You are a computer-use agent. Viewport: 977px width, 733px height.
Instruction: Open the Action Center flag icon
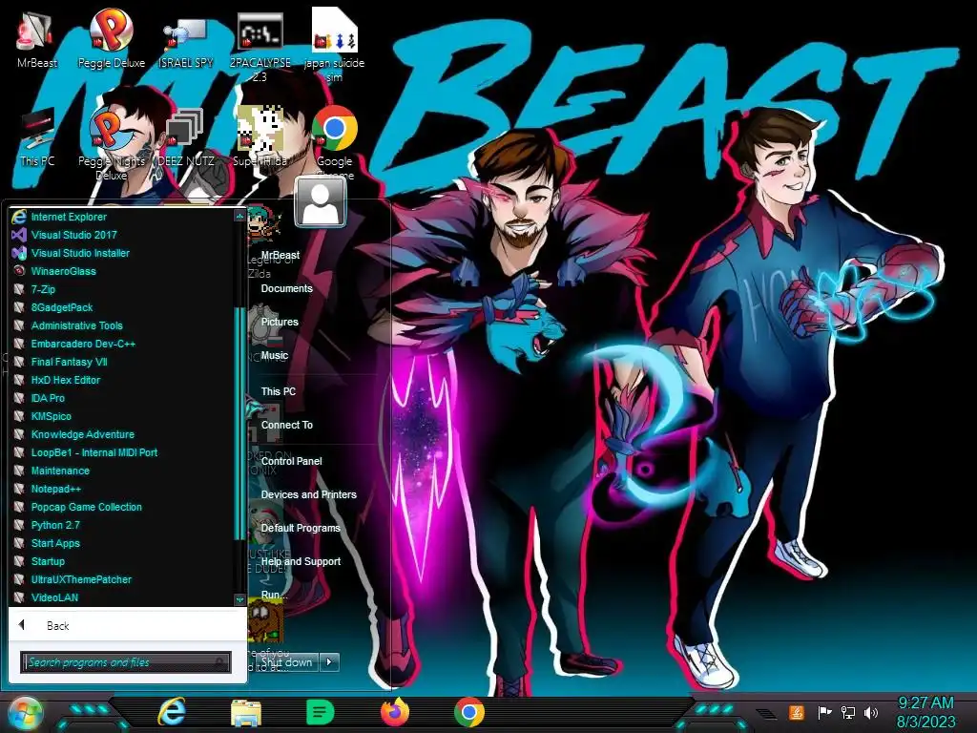[824, 712]
